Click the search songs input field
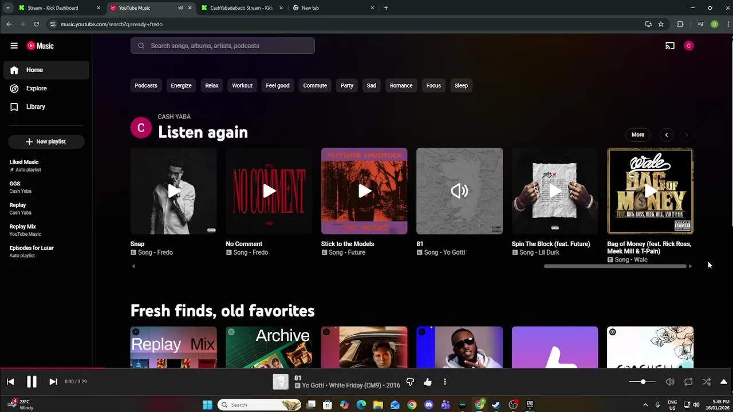733x412 pixels. pos(223,46)
